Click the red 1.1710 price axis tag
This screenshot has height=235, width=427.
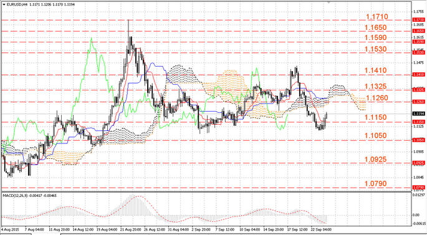coord(418,19)
